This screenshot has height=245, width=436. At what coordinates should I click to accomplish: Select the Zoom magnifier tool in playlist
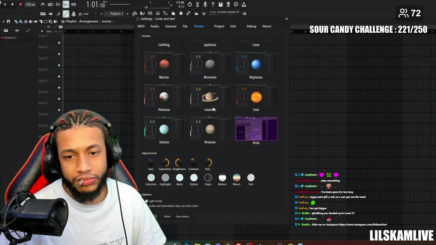(x=50, y=21)
